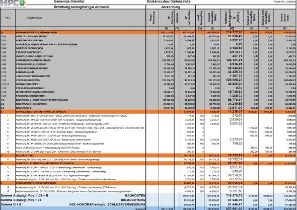This screenshot has height=210, width=297.
Task: Select the BAUFELD FREIMACHEN row label
Action: 29,48
